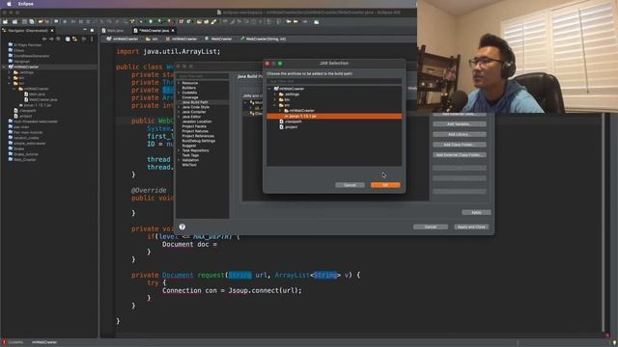Screen dimensions: 618x347
Task: Click the Apple menu icon
Action: pyautogui.click(x=9, y=4)
